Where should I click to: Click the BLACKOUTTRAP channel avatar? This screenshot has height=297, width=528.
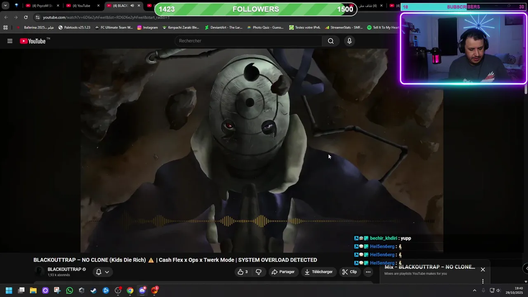(40, 271)
